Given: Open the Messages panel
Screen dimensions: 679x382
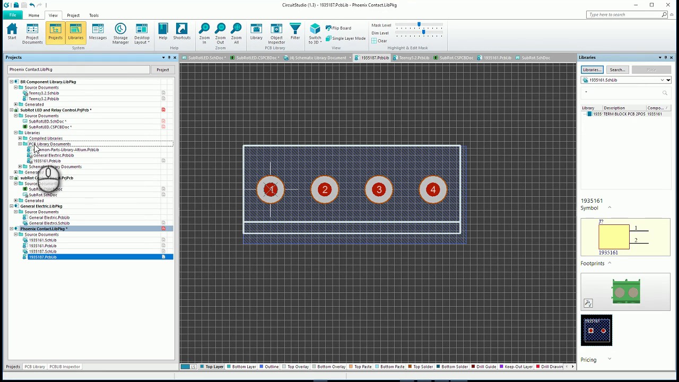Looking at the screenshot, I should pos(98,32).
